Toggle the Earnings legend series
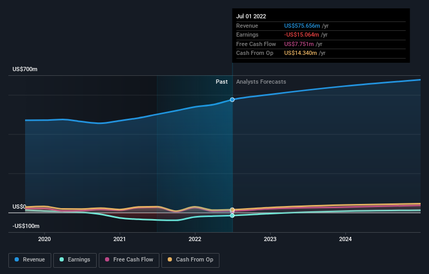Screen dimensions: 429x274 (75, 260)
